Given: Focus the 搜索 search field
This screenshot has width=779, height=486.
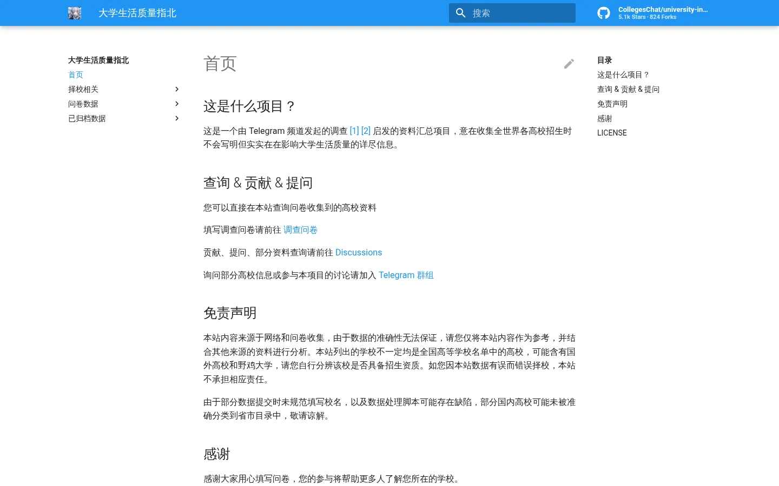Looking at the screenshot, I should (x=512, y=13).
